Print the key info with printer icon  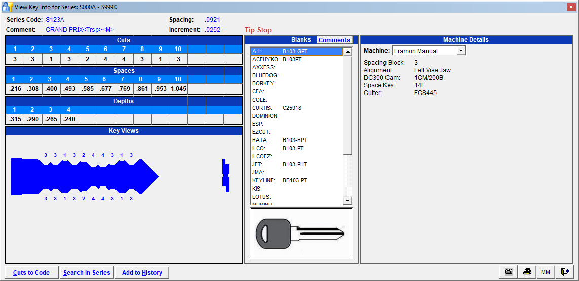coord(527,272)
